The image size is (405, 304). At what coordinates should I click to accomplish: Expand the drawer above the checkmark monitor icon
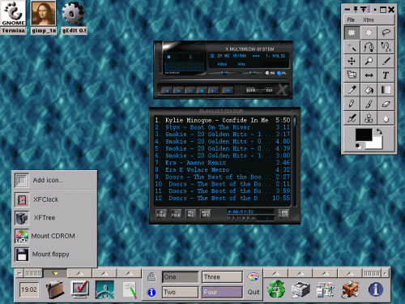[x=79, y=273]
